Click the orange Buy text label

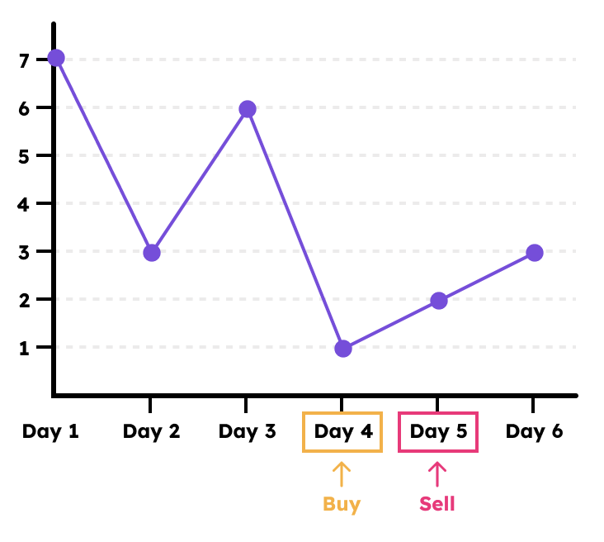342,504
